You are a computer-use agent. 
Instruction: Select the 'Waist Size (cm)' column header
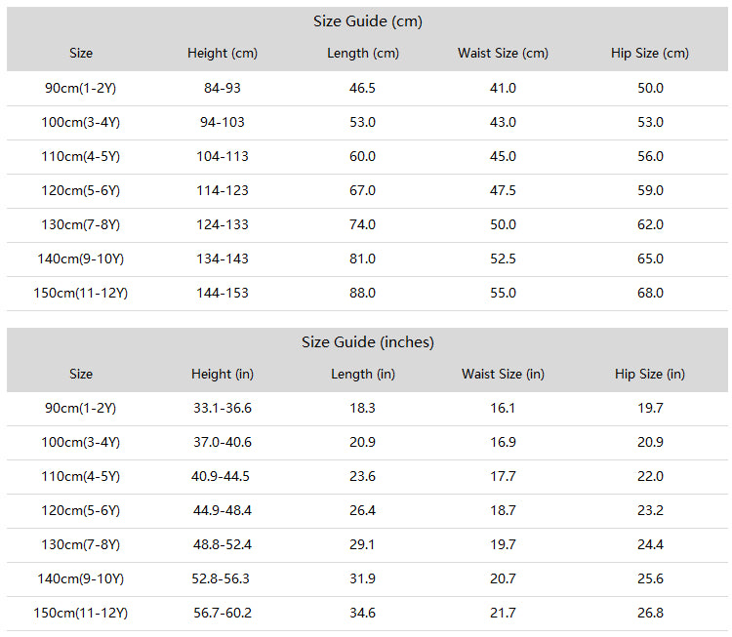coord(503,54)
